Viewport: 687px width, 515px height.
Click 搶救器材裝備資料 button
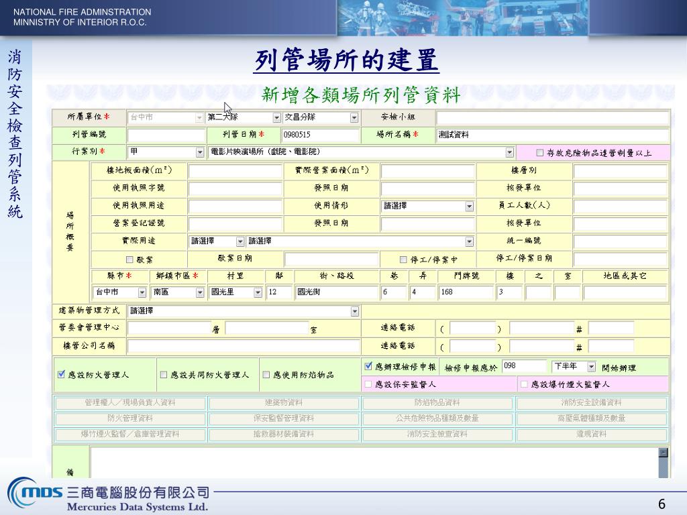coord(284,434)
